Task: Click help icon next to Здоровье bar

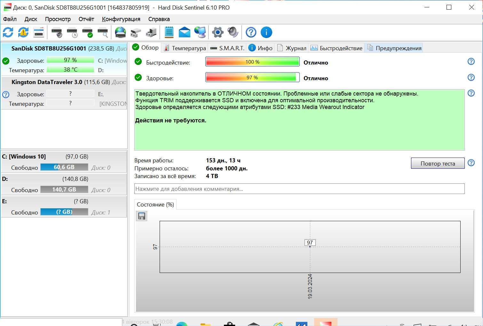Action: 471,77
